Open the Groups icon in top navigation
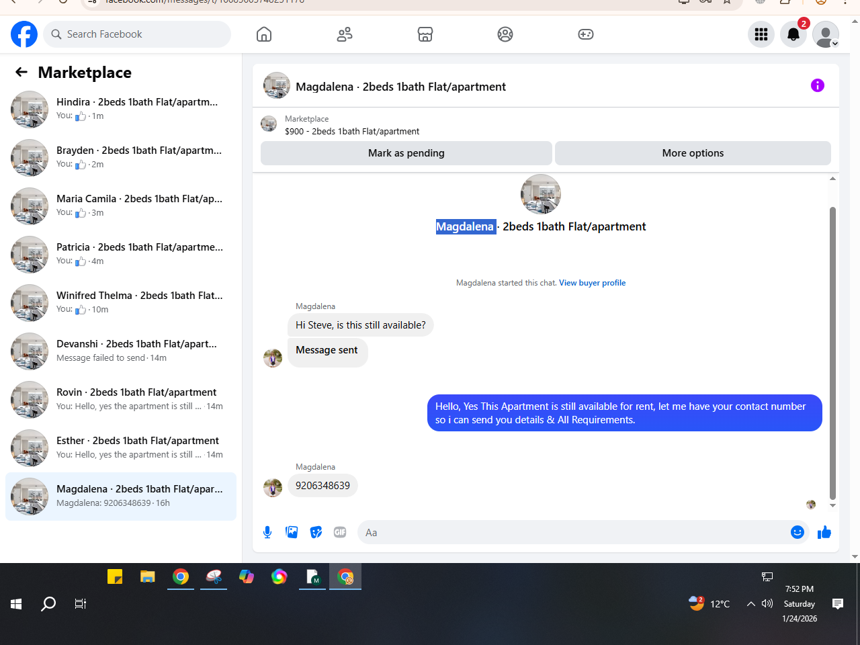 pos(505,34)
